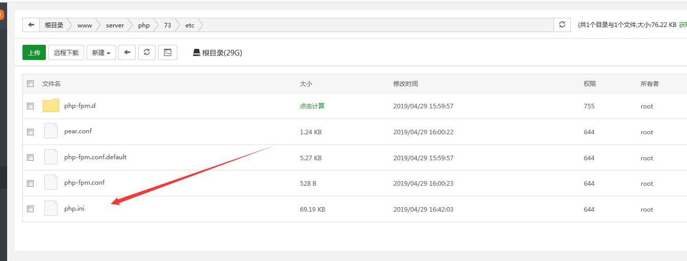Check the box for php-fpm.d row
The width and height of the screenshot is (687, 261).
(30, 106)
